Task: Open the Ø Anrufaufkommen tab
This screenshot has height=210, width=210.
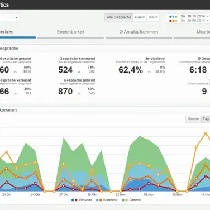Action: (x=139, y=32)
